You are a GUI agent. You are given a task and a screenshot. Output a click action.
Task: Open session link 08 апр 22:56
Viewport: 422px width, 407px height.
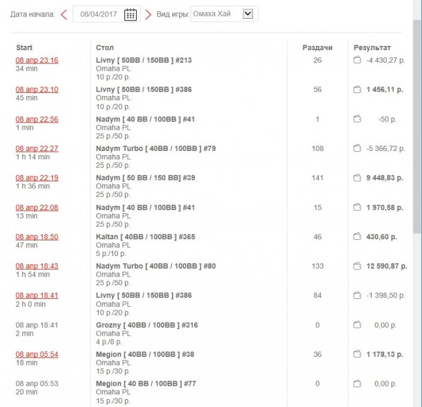(x=37, y=120)
